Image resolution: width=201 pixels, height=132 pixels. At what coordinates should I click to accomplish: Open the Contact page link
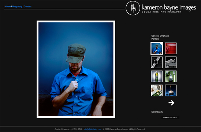(27, 7)
